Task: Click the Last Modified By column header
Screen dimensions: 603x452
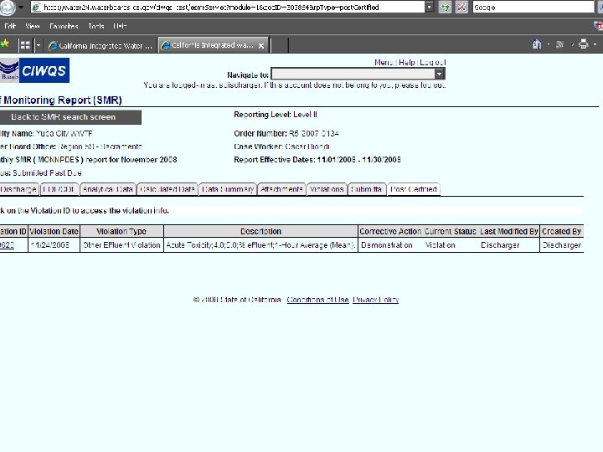Action: point(509,231)
